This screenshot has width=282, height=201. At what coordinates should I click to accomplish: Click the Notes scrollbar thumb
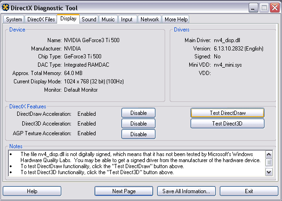pos(269,163)
